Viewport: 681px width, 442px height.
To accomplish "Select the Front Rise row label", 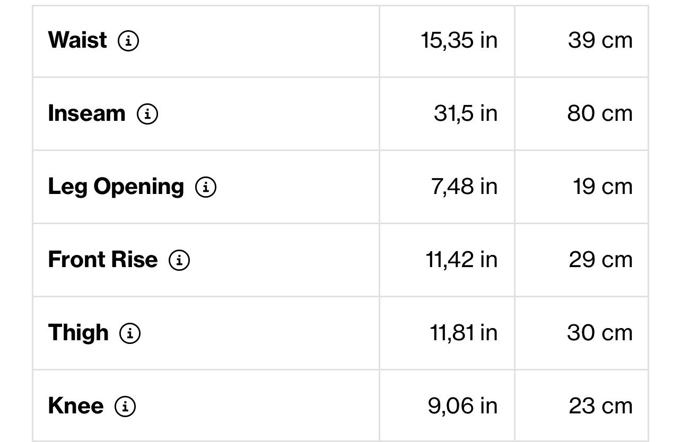I will pos(103,259).
